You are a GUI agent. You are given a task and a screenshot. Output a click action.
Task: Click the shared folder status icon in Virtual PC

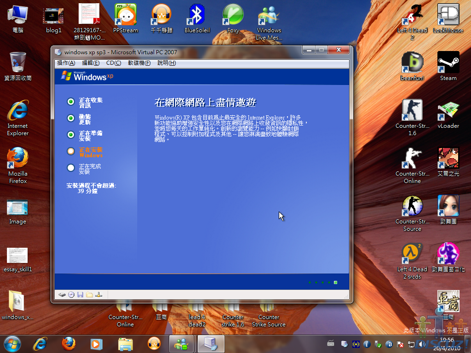[x=90, y=295]
